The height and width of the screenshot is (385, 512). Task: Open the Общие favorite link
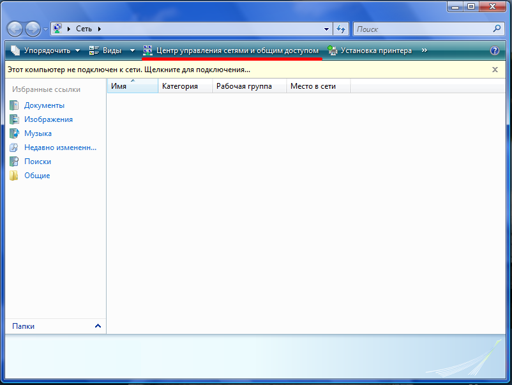click(x=37, y=176)
